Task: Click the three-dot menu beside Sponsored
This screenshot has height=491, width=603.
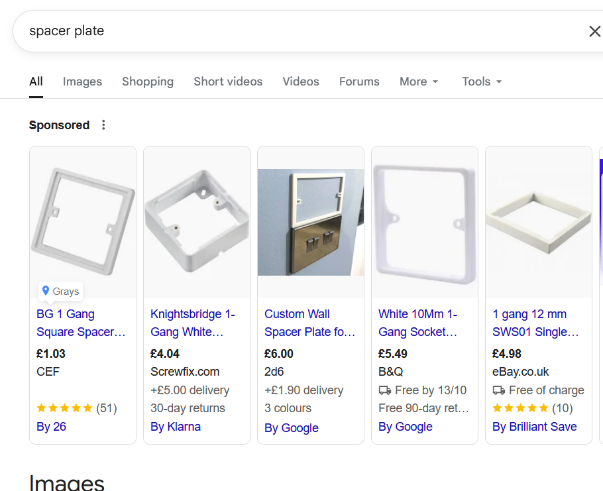Action: 103,125
